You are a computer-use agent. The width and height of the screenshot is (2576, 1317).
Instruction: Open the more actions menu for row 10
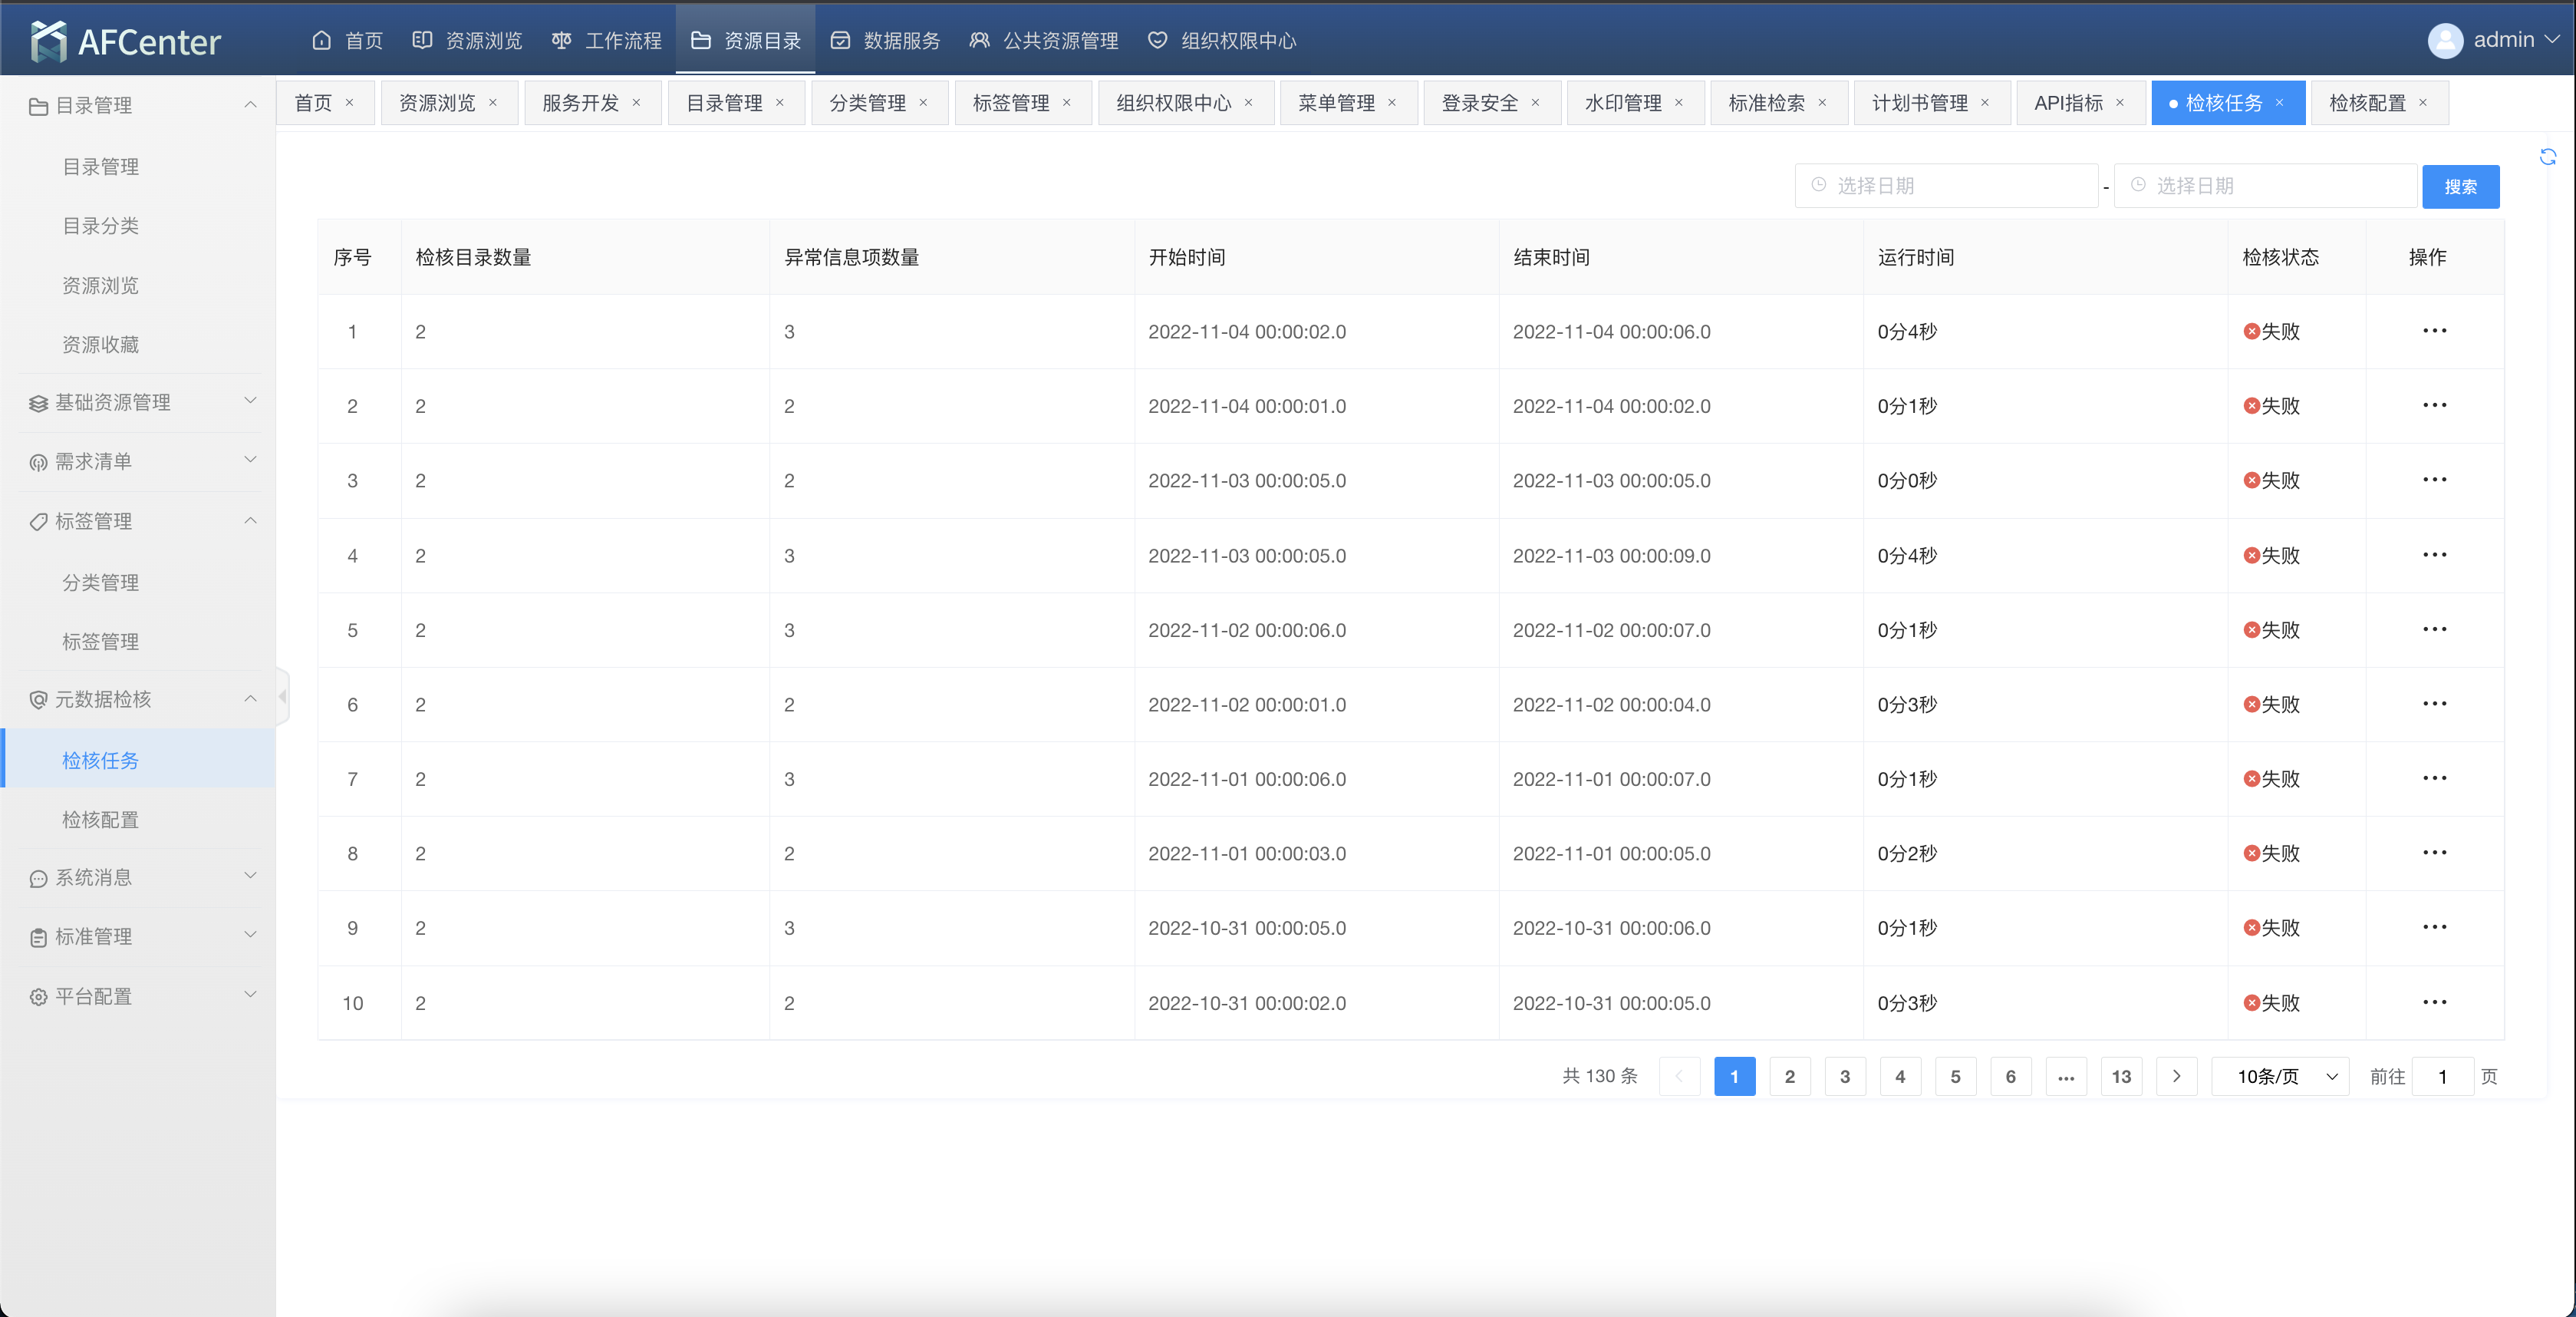(2433, 1002)
